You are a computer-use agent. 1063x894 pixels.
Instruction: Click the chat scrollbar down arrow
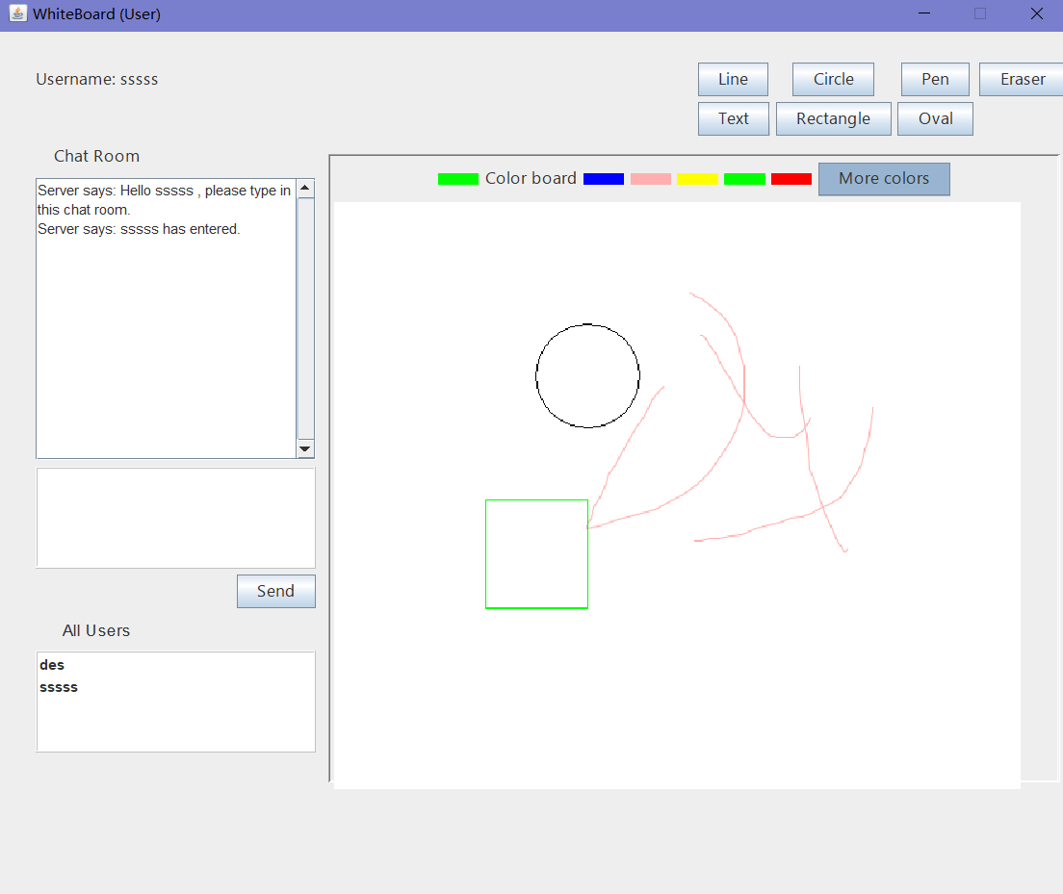click(x=305, y=448)
